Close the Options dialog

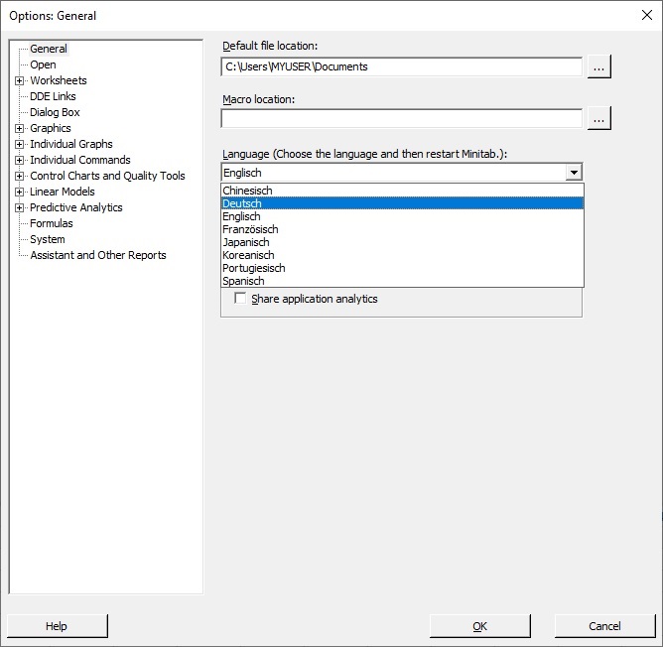coord(646,15)
